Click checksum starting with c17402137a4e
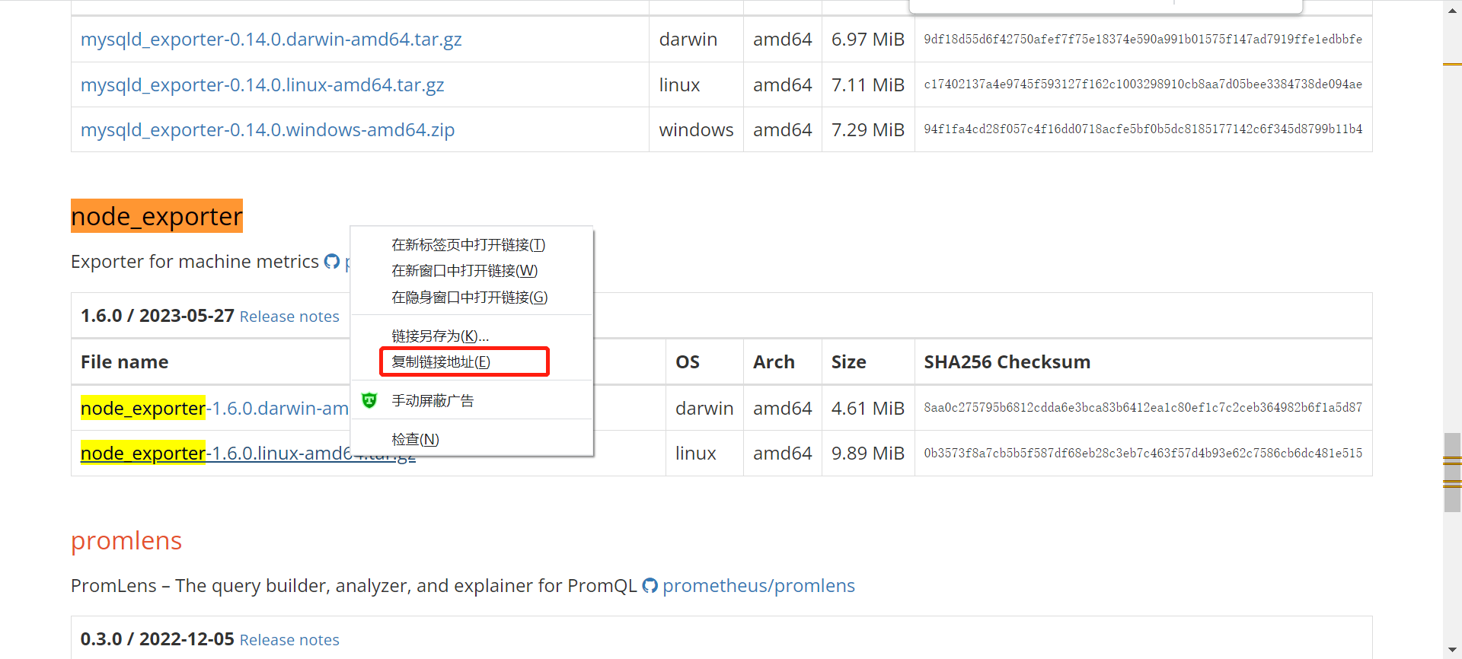Image resolution: width=1462 pixels, height=659 pixels. [1143, 84]
